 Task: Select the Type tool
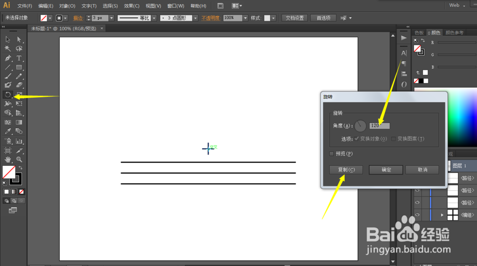[x=19, y=58]
